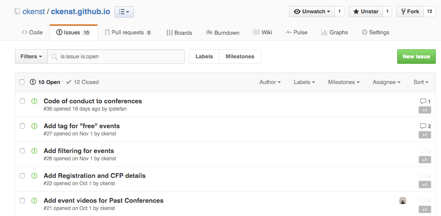Viewport: 441px width, 216px height.
Task: Create a New issue
Action: coord(416,57)
